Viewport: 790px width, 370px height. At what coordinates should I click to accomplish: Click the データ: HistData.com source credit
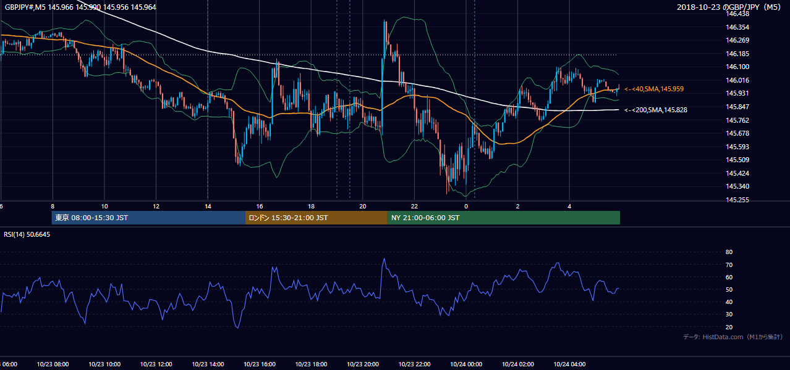pos(733,337)
